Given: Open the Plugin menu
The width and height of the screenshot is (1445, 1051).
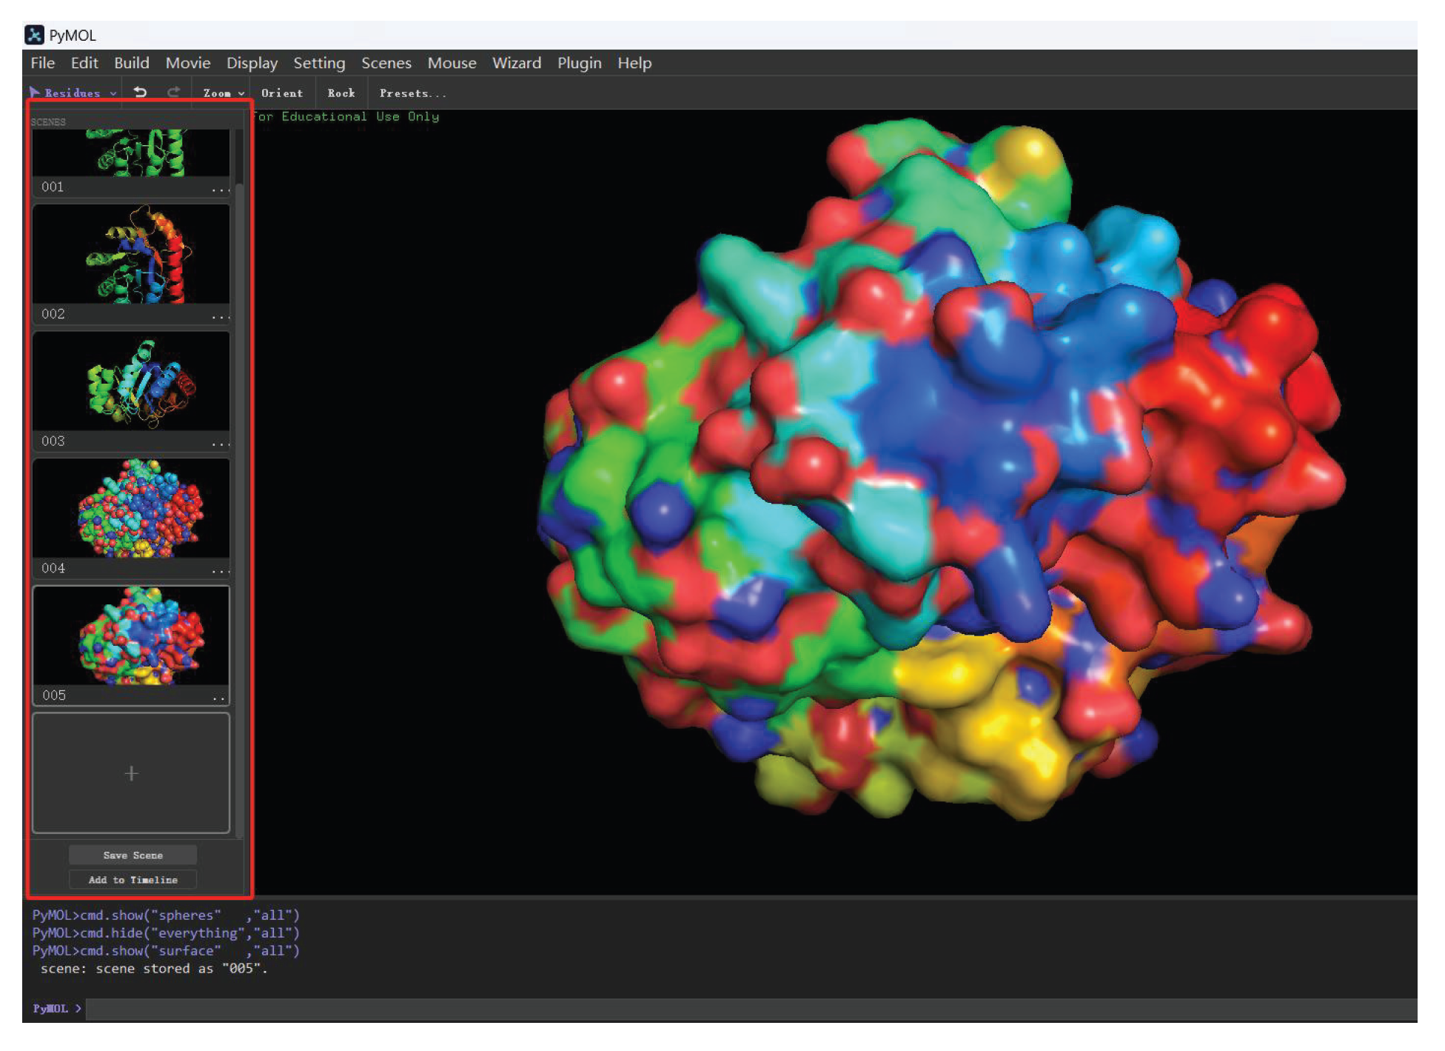Looking at the screenshot, I should coord(579,63).
